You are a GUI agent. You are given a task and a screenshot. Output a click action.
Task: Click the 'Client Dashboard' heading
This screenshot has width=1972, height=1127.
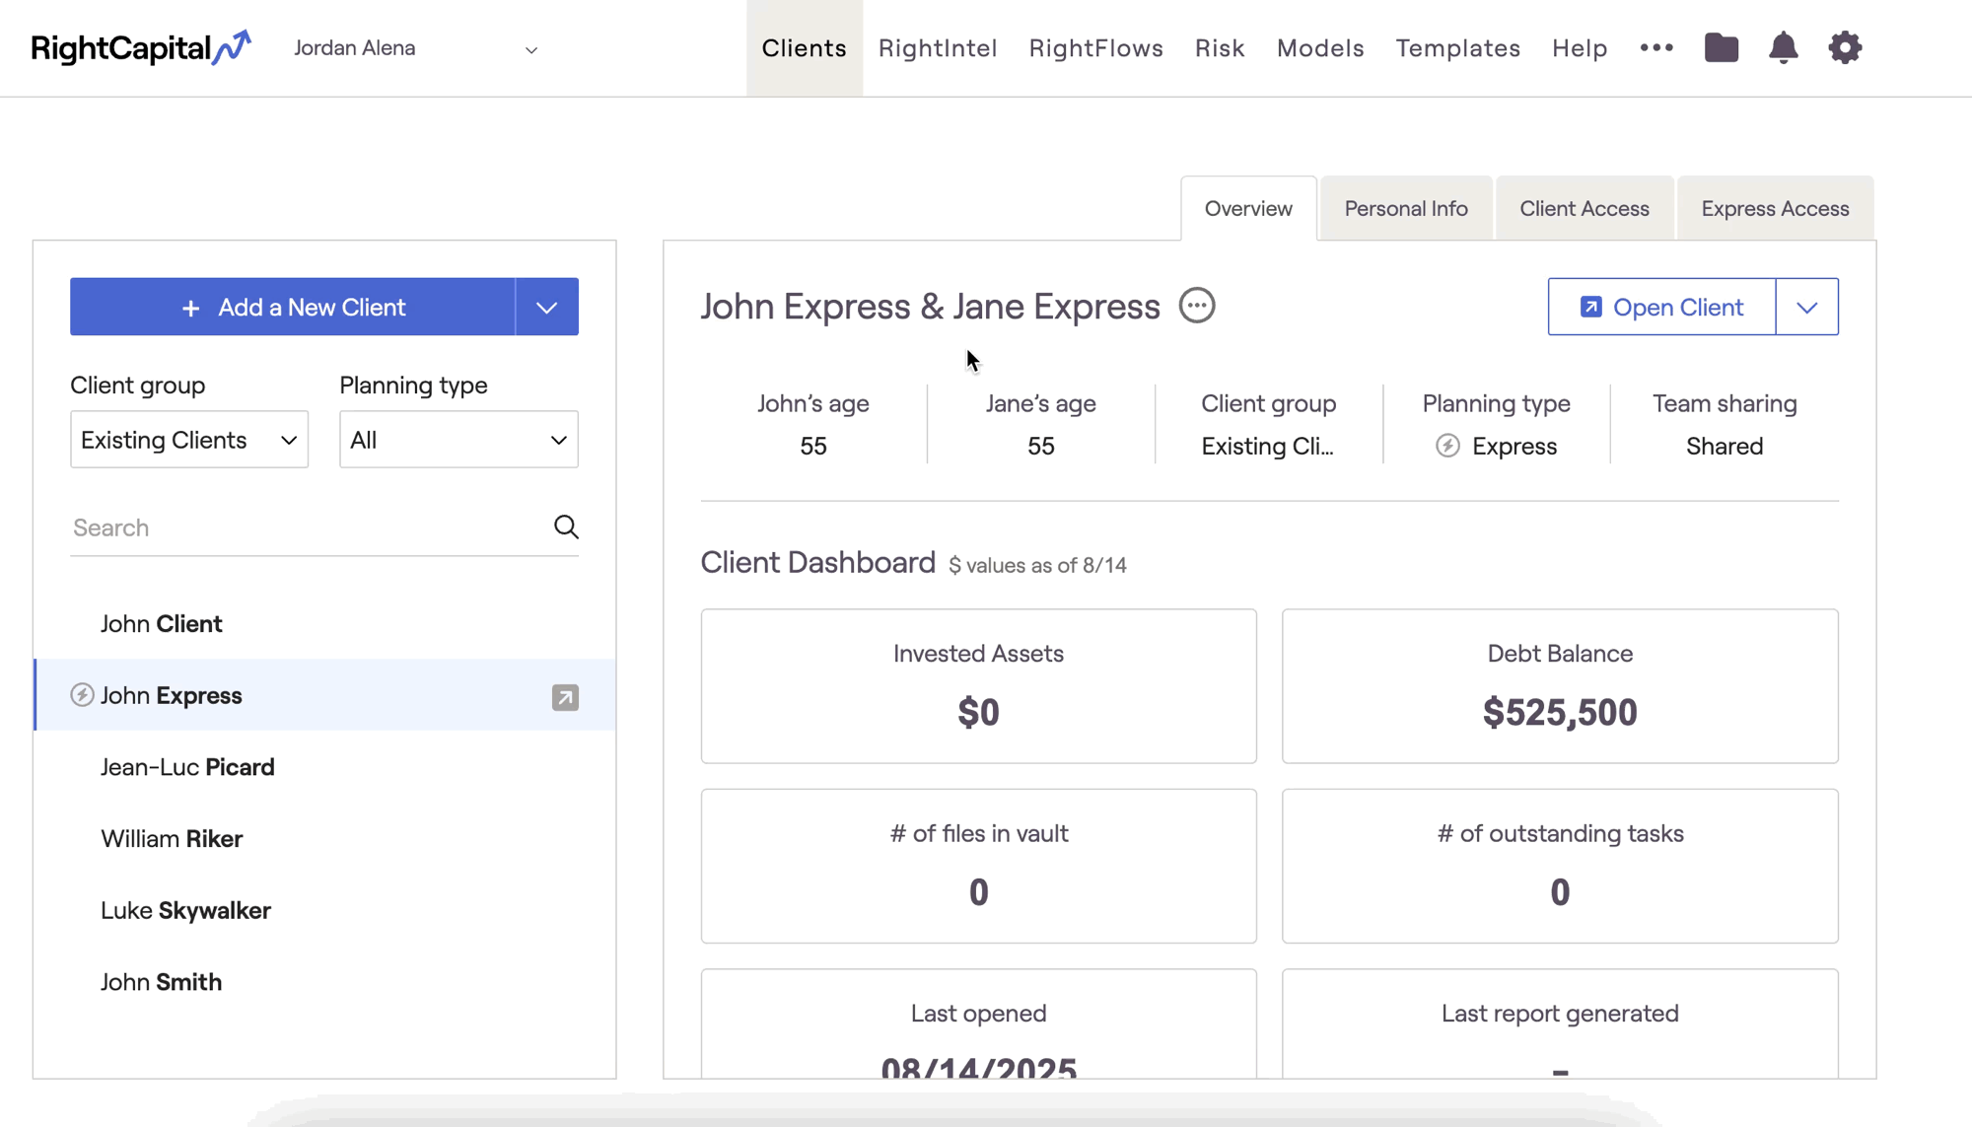click(817, 562)
